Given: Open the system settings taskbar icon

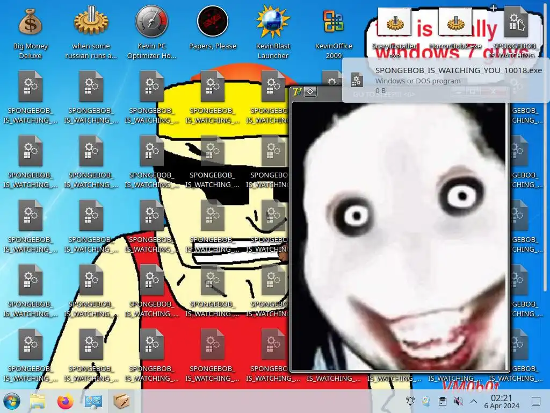Looking at the screenshot, I should [93, 401].
